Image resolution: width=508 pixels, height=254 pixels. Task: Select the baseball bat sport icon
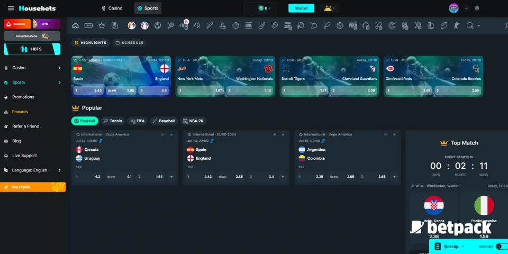pyautogui.click(x=210, y=25)
